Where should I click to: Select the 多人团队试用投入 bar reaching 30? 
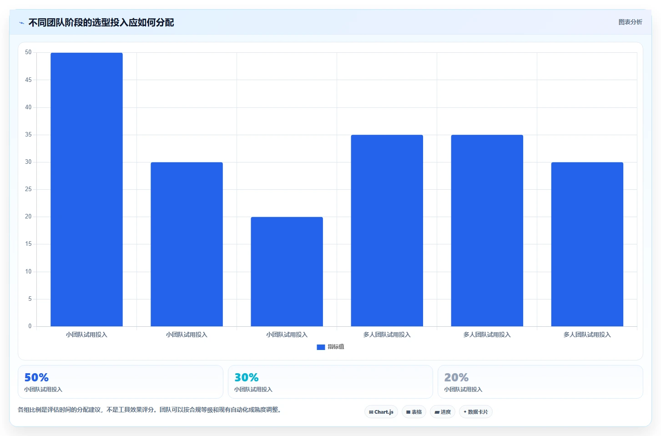pos(587,244)
